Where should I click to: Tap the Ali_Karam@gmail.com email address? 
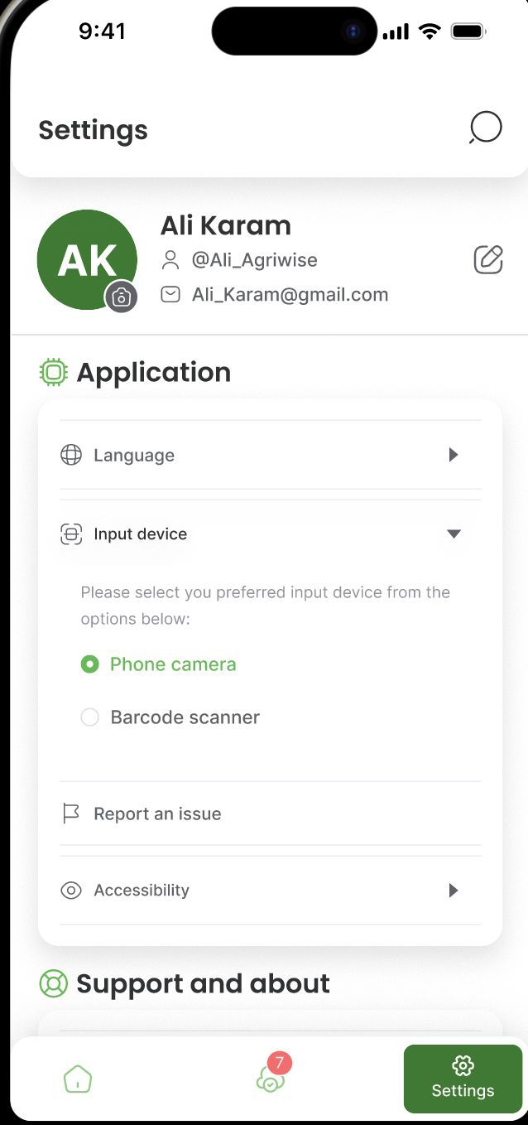click(290, 295)
